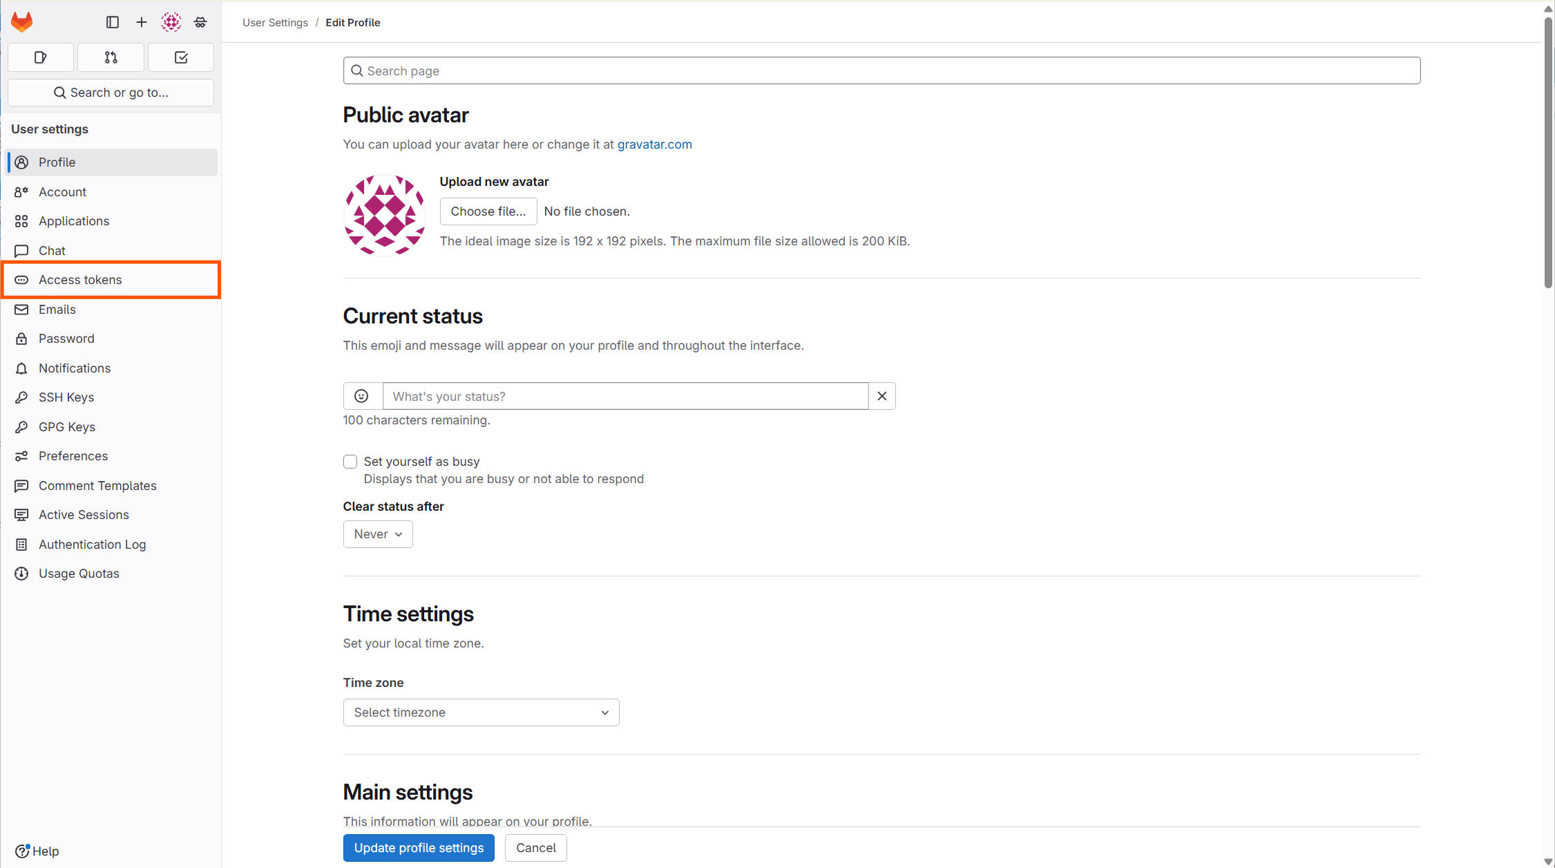Open the Select timezone dropdown
Viewport: 1555px width, 868px height.
tap(481, 713)
